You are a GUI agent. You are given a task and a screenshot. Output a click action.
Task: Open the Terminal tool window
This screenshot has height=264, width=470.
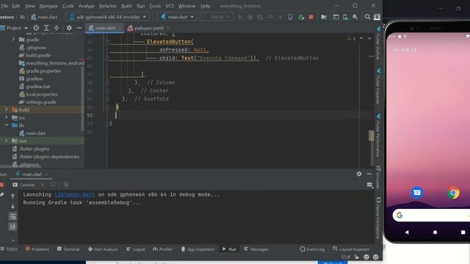[68, 249]
